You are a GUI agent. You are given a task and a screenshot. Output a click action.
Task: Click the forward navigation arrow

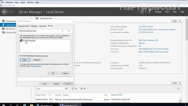click(x=9, y=12)
